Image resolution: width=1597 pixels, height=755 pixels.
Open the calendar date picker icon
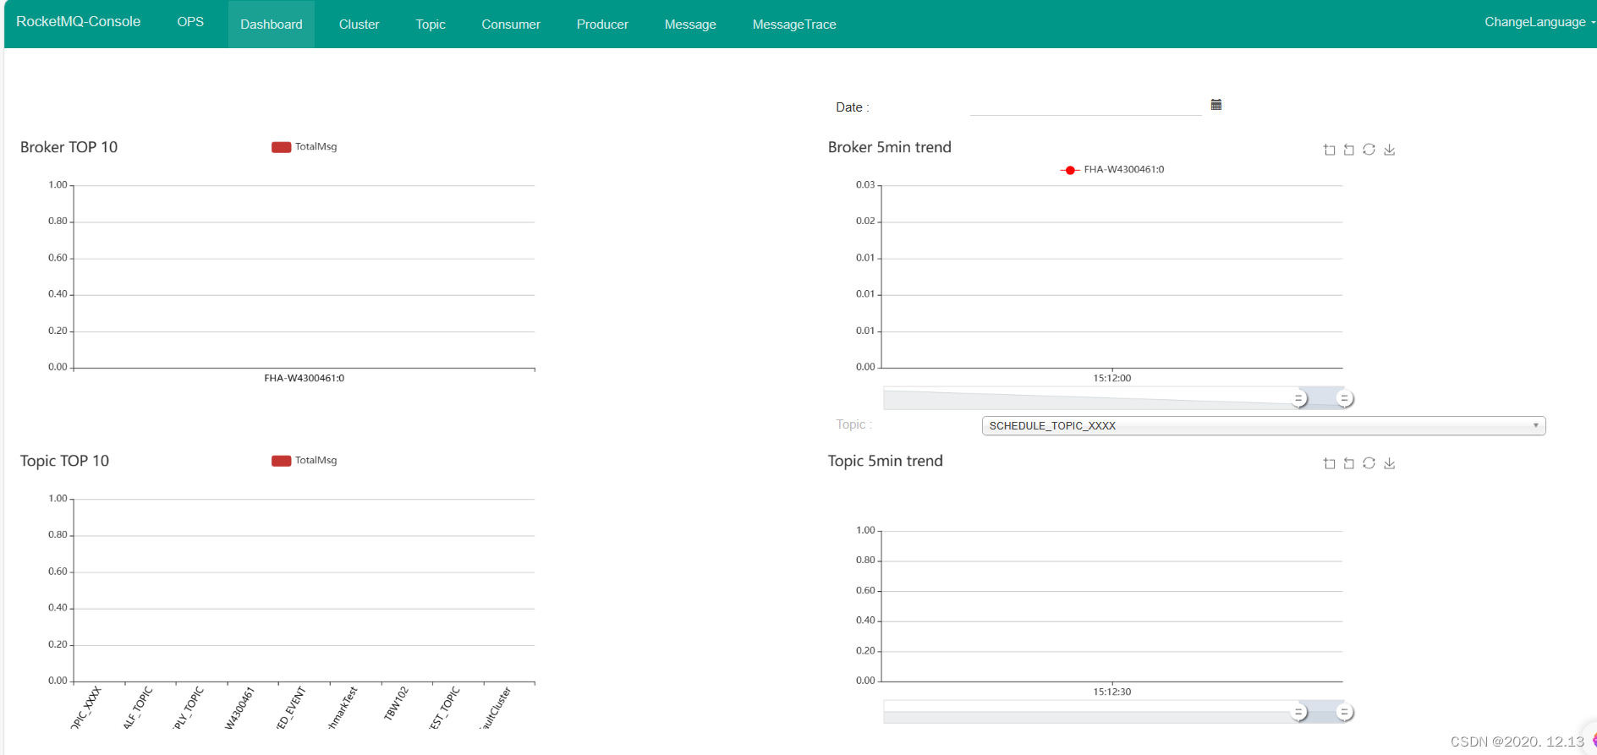click(1216, 105)
